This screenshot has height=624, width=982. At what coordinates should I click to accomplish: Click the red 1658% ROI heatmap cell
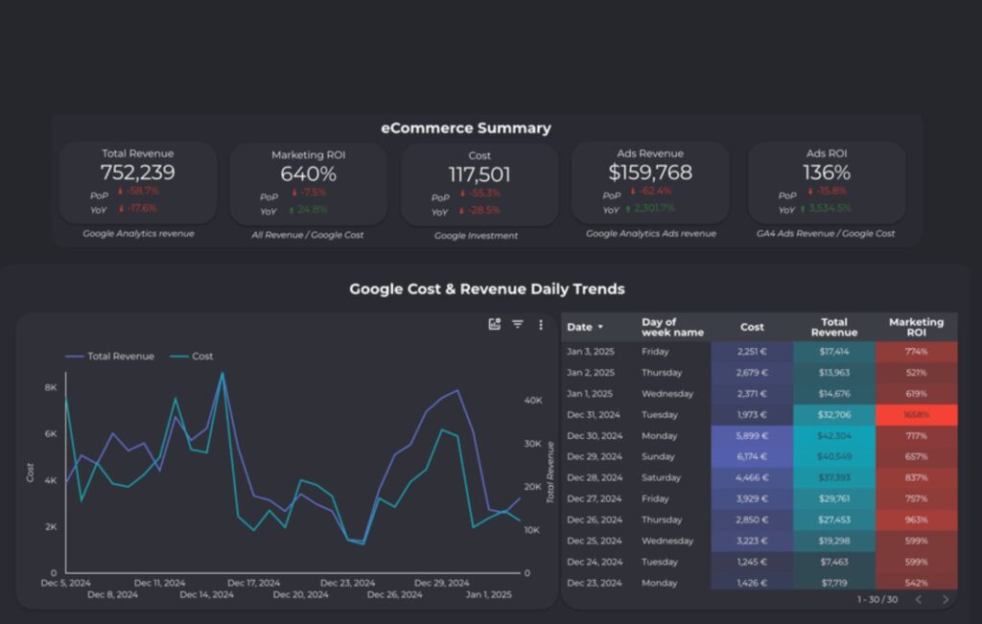(917, 415)
